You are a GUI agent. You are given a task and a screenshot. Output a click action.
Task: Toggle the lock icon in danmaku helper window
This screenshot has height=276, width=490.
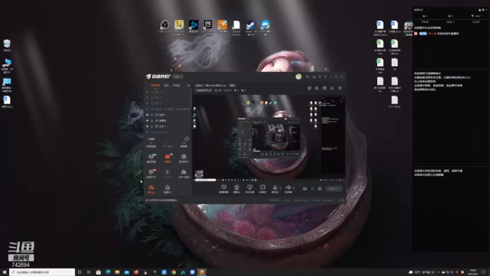tap(480, 10)
